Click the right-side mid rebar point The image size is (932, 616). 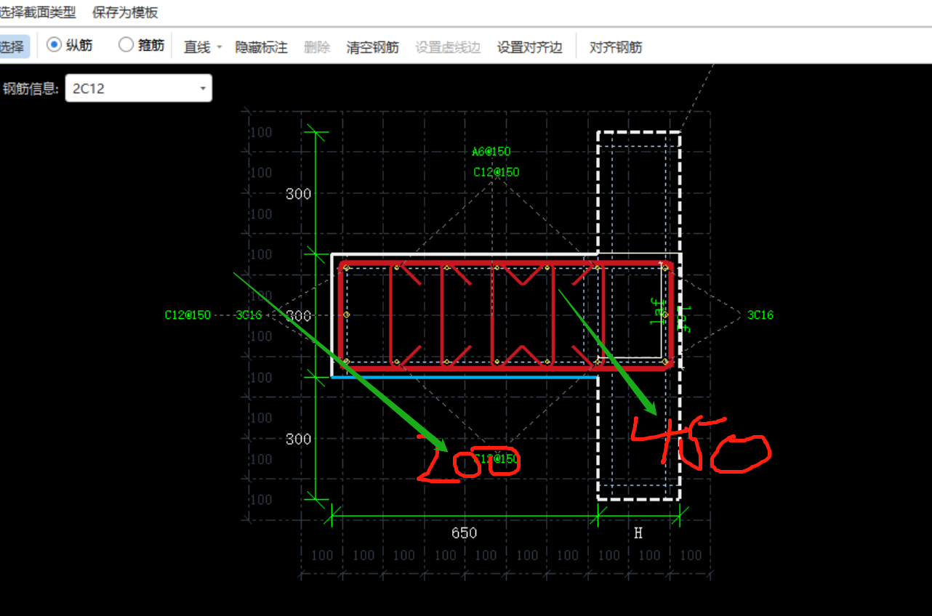[664, 315]
